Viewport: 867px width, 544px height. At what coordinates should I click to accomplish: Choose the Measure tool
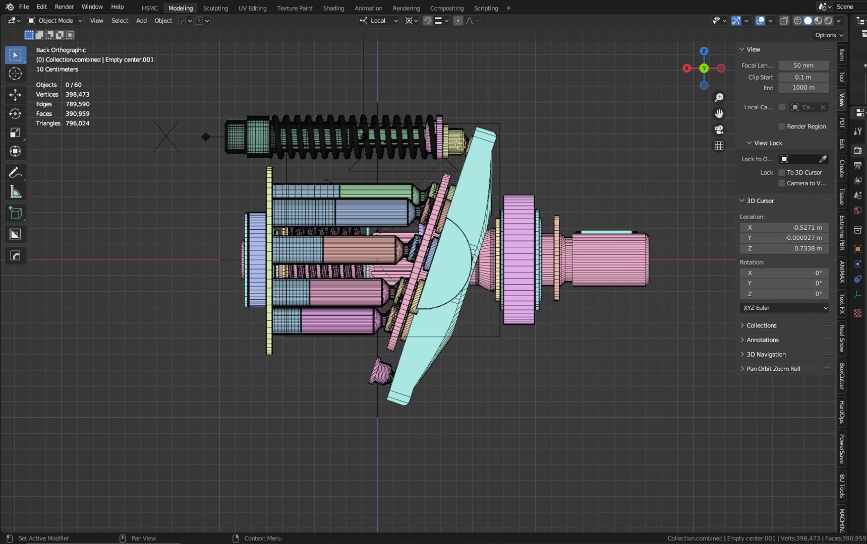pos(15,192)
